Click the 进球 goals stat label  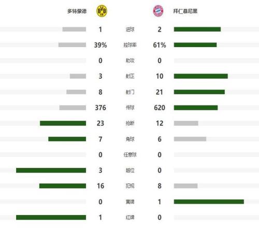point(130,30)
